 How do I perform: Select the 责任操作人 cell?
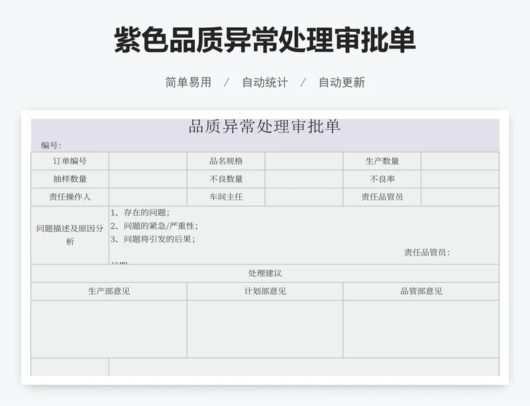[x=70, y=197]
